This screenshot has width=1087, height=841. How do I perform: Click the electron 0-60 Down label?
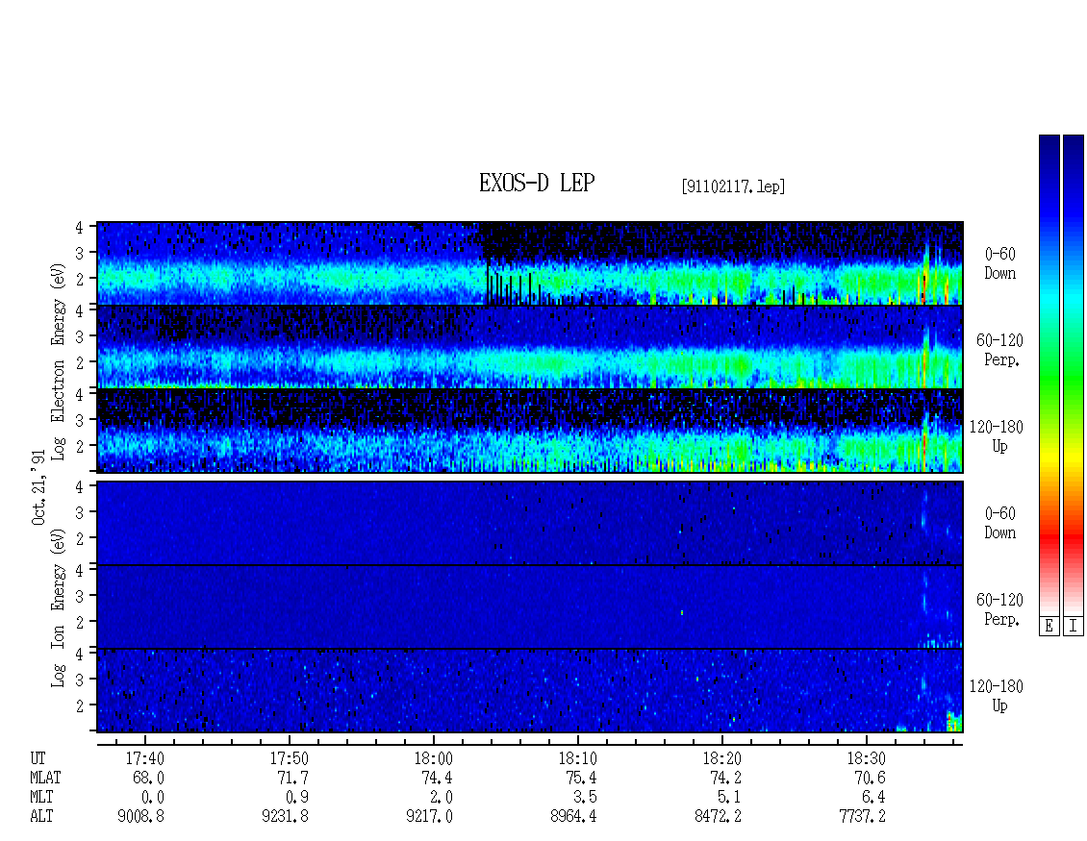pyautogui.click(x=999, y=264)
